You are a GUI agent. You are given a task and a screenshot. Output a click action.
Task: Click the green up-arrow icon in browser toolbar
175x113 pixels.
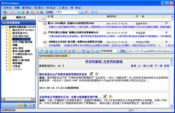click(47, 51)
